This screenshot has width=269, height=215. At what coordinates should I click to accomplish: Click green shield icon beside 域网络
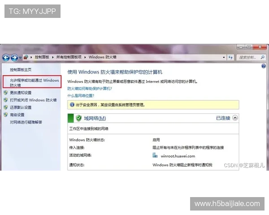tap(78, 118)
